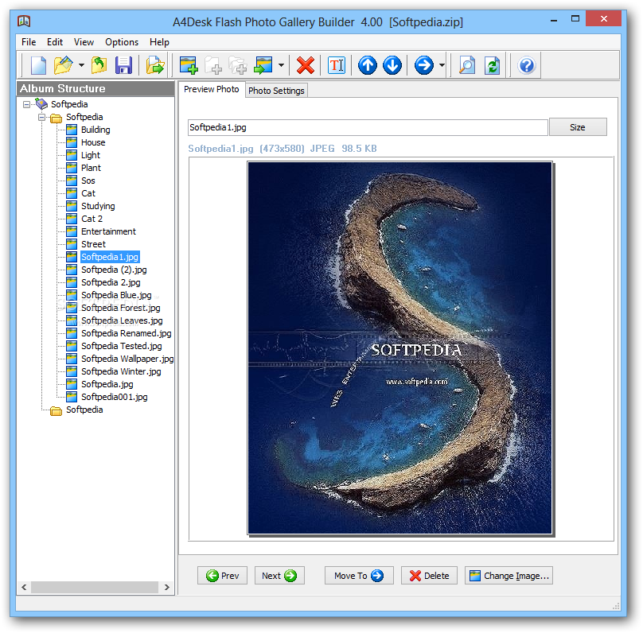Select Softpedia (2).jpg in the tree
This screenshot has width=643, height=633.
[x=114, y=270]
